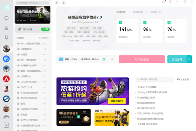Open the yellow PUBG promo banner
Image resolution: width=196 pixels, height=131 pixels.
(112, 117)
